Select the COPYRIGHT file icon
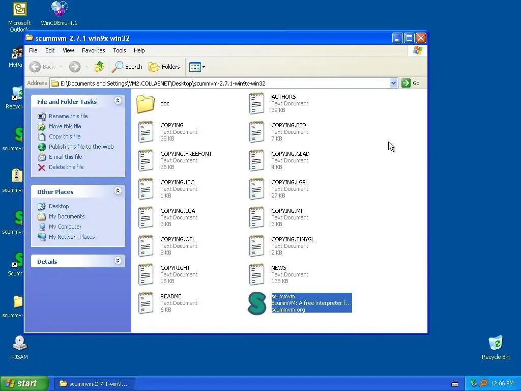The height and width of the screenshot is (391, 521). (146, 275)
